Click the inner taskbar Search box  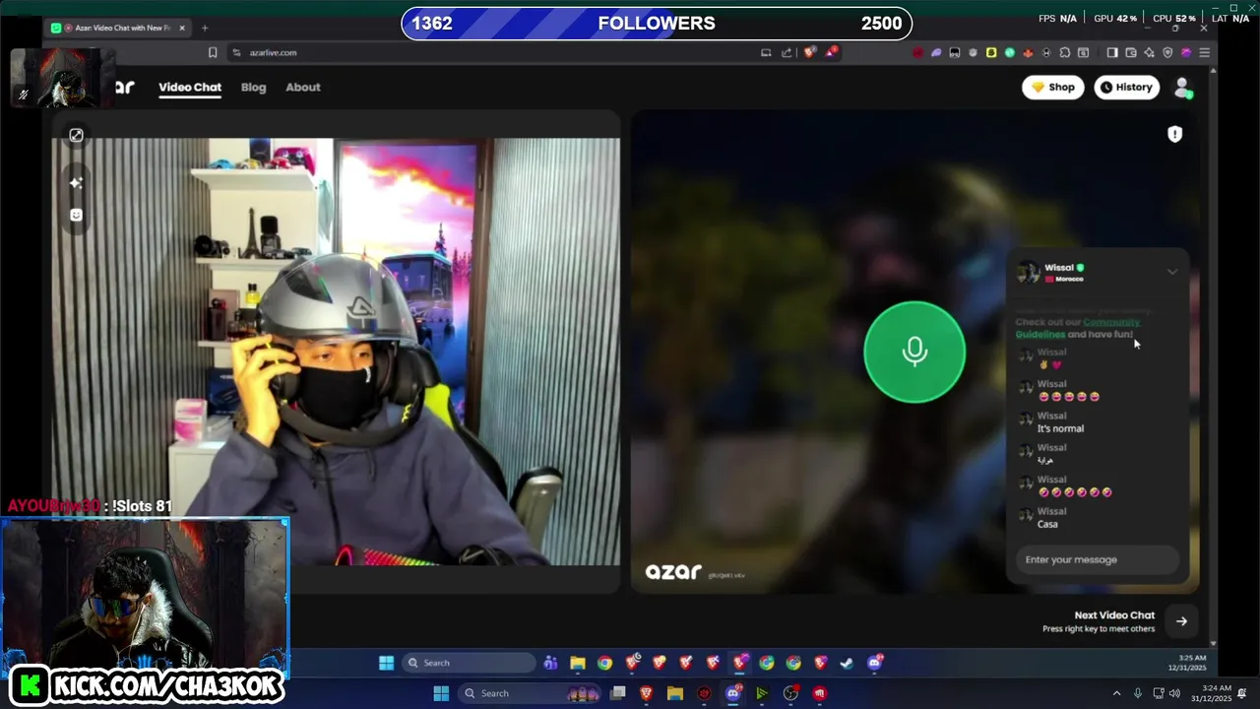point(469,663)
